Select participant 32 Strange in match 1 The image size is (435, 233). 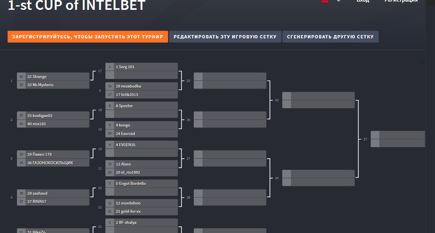pyautogui.click(x=53, y=77)
